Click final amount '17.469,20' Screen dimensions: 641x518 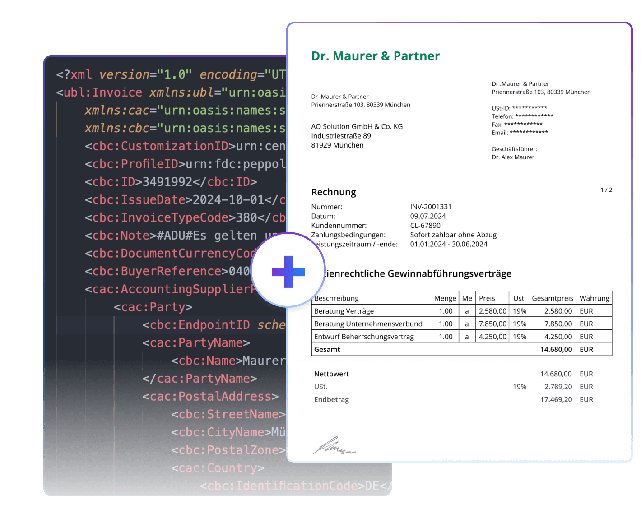556,400
